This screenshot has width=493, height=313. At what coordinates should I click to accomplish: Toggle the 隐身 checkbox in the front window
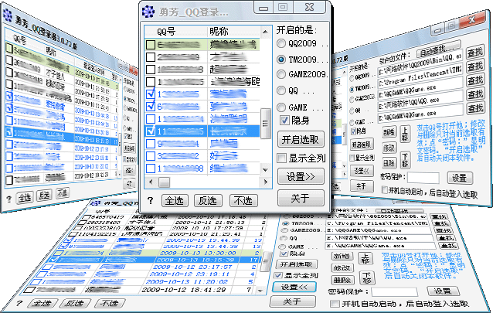click(284, 120)
